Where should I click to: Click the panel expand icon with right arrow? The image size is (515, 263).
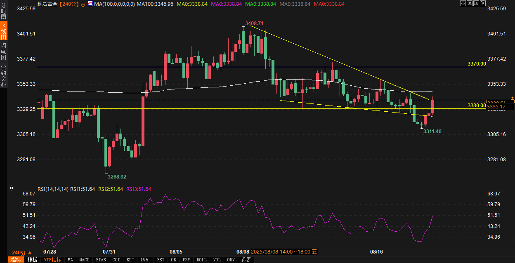click(483, 3)
